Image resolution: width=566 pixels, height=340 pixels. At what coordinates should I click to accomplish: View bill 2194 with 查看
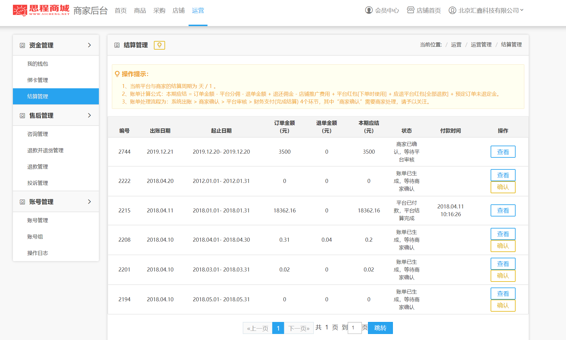[503, 294]
